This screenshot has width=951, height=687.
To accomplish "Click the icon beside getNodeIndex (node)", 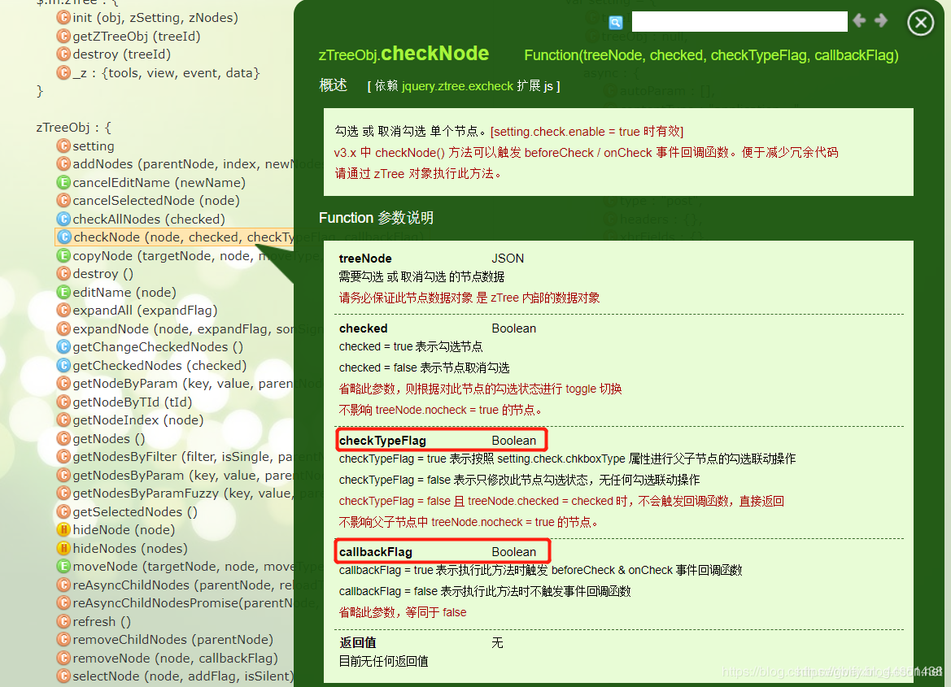I will coord(63,420).
